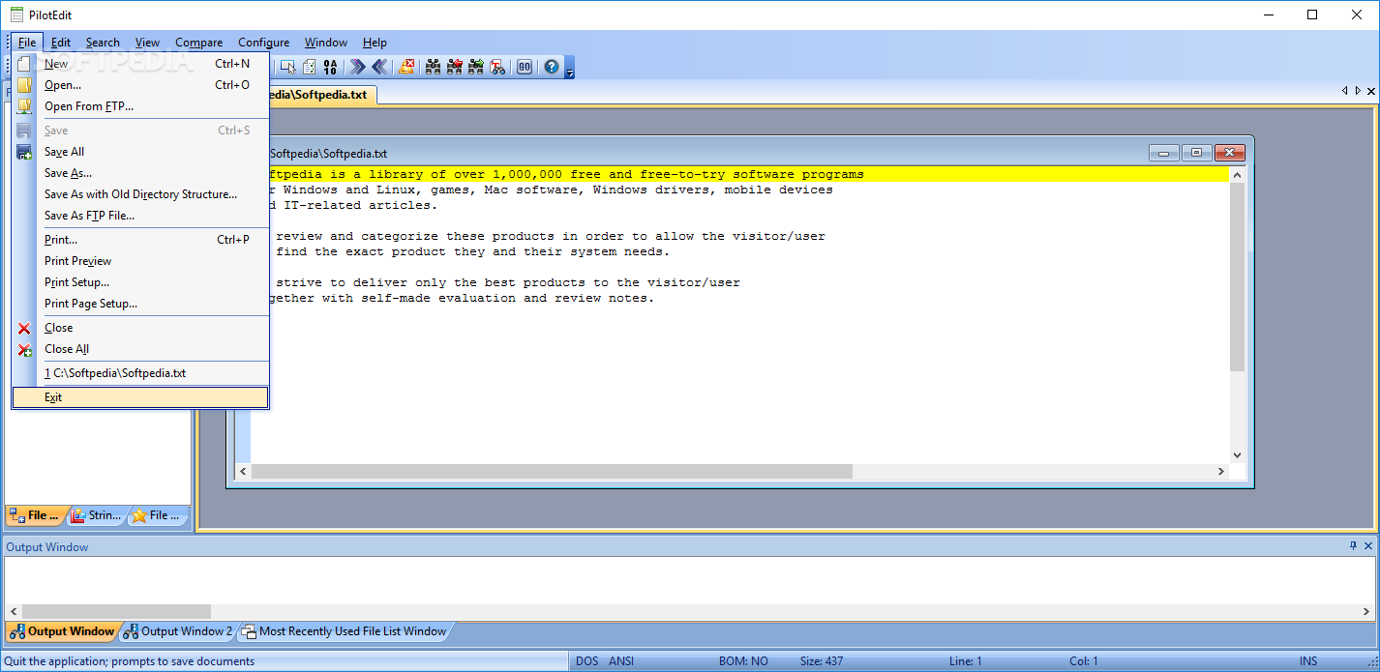
Task: Show previous document tabs with left arrow
Action: coord(1344,91)
